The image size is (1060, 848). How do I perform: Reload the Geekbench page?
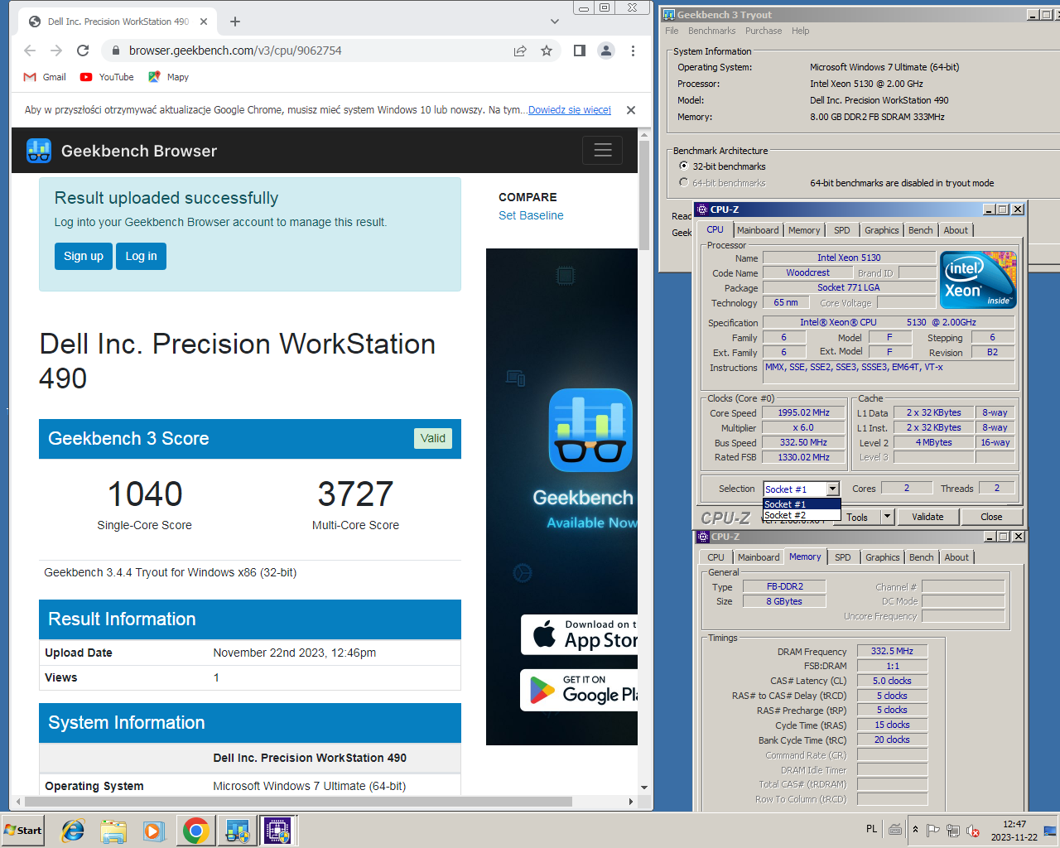(x=83, y=51)
